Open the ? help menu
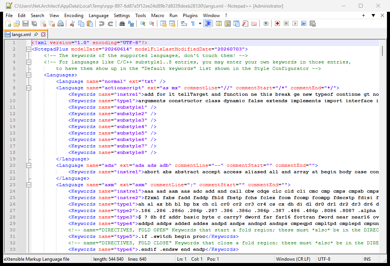 tap(226, 15)
